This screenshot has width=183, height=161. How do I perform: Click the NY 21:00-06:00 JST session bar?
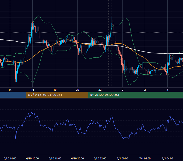[x=135, y=95]
